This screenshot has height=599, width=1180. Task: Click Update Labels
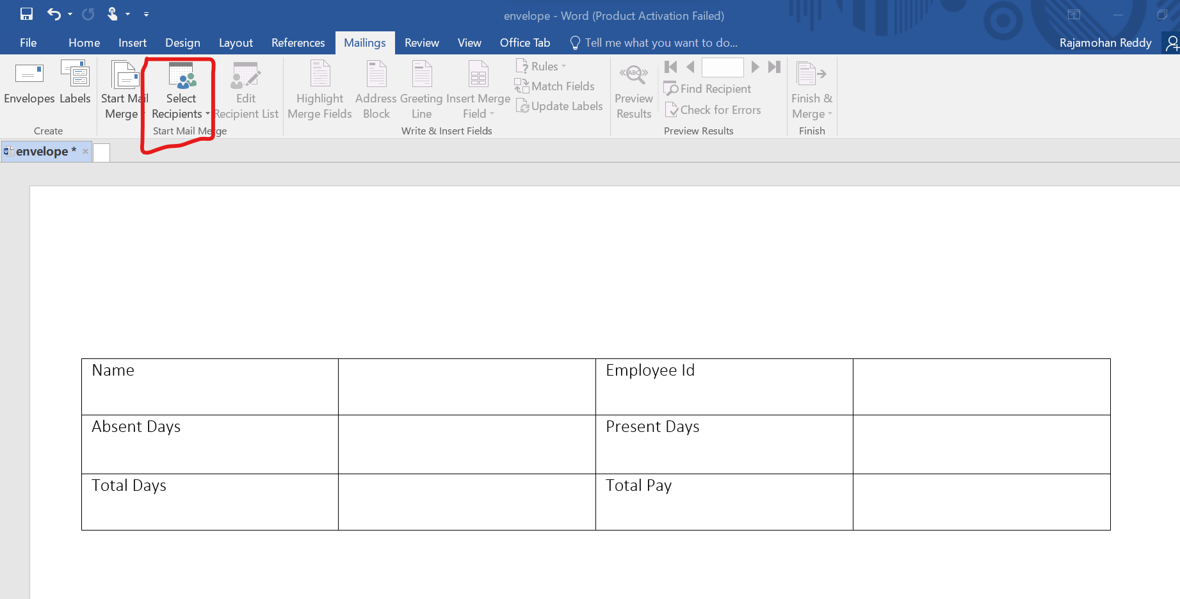[559, 106]
